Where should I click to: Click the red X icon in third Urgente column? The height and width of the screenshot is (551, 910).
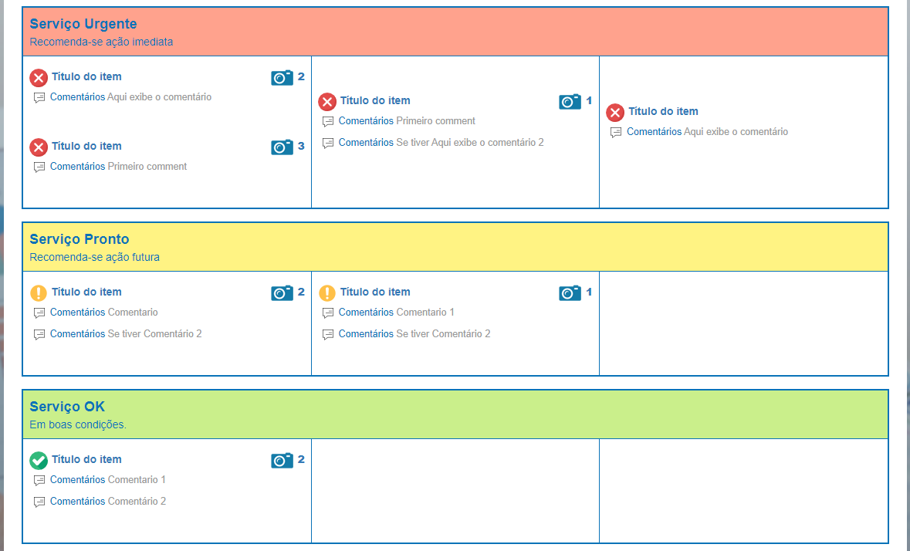[615, 113]
